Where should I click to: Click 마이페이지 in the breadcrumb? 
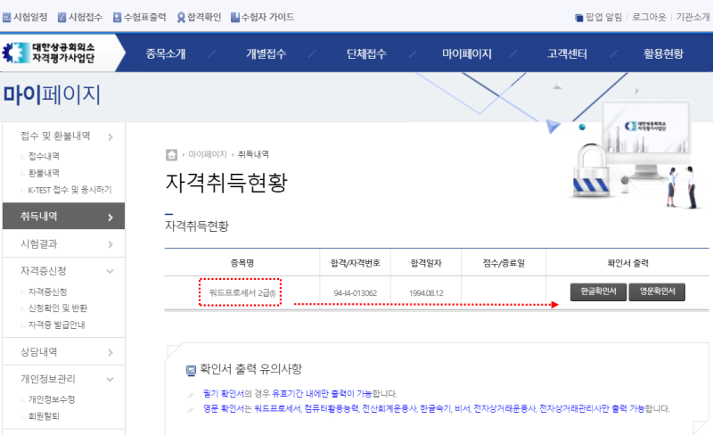208,155
